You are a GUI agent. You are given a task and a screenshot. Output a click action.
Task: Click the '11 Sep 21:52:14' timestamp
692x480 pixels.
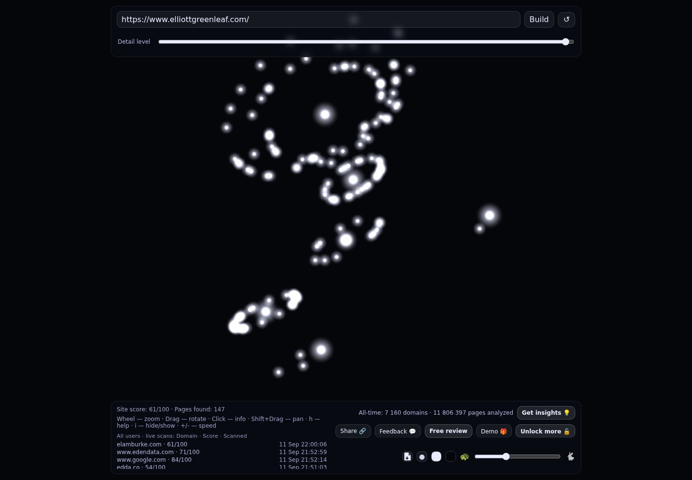(x=303, y=460)
